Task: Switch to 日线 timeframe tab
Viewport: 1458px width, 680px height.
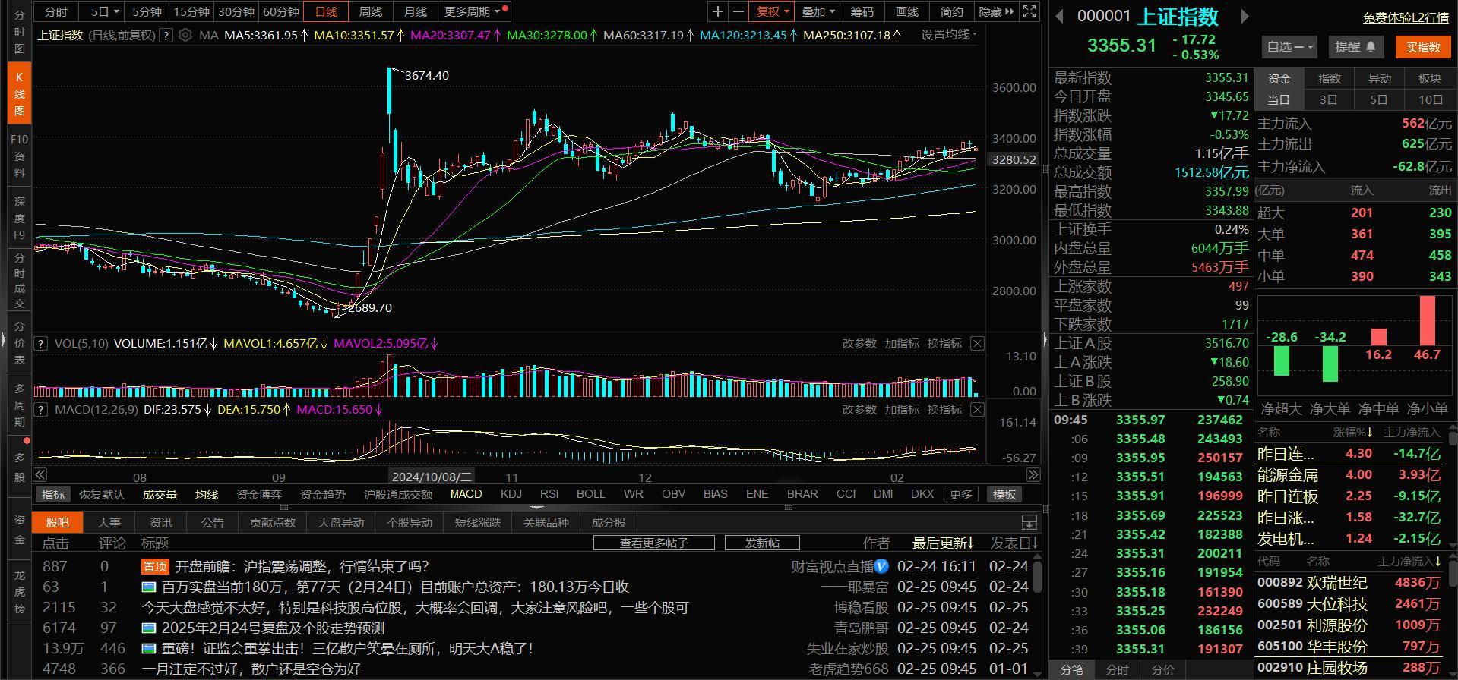Action: coord(326,11)
